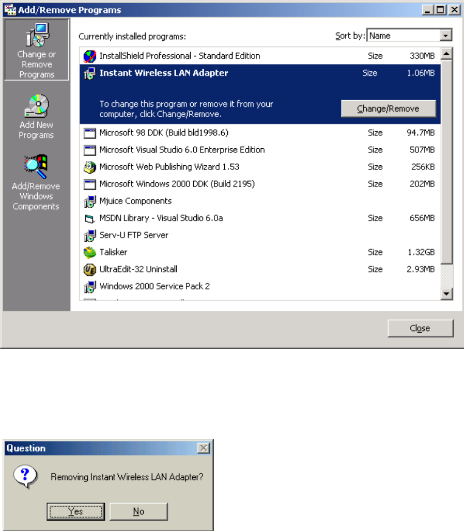Click the 'Removing Instant Wireless LAN Adapter?' message
The width and height of the screenshot is (464, 531).
pyautogui.click(x=127, y=477)
